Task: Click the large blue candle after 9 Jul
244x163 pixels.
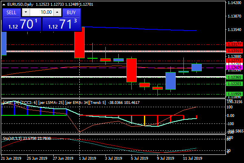Action: tap(170, 81)
